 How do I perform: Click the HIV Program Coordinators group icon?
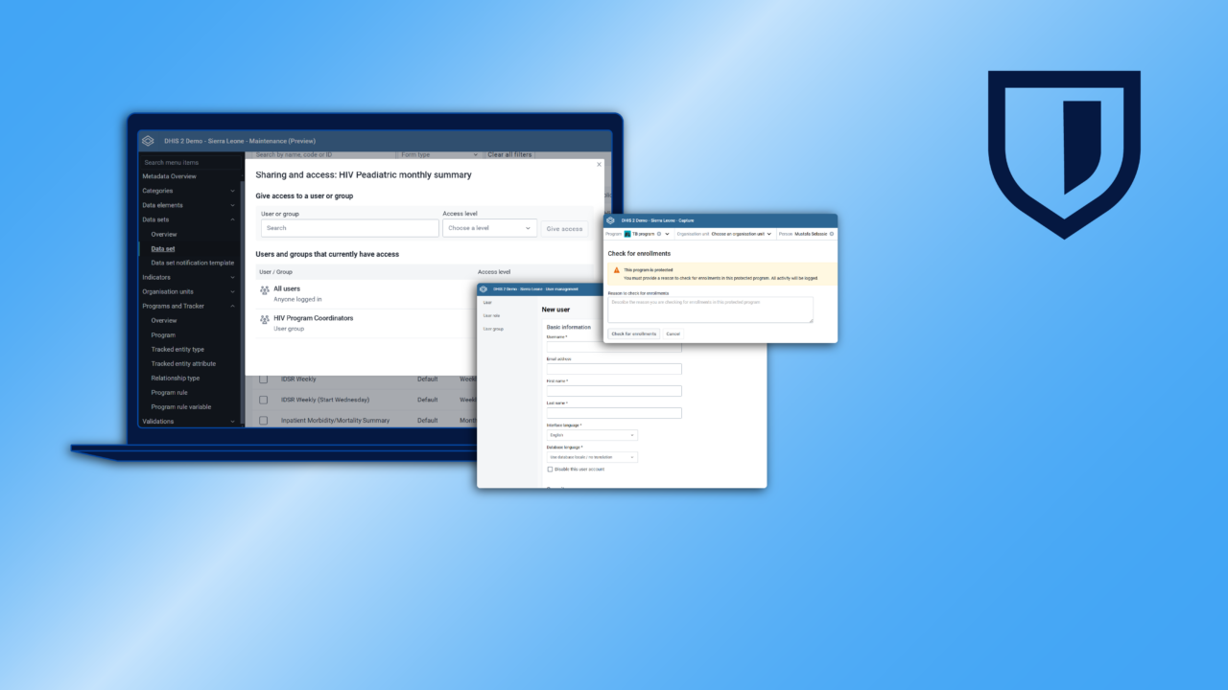pyautogui.click(x=265, y=320)
